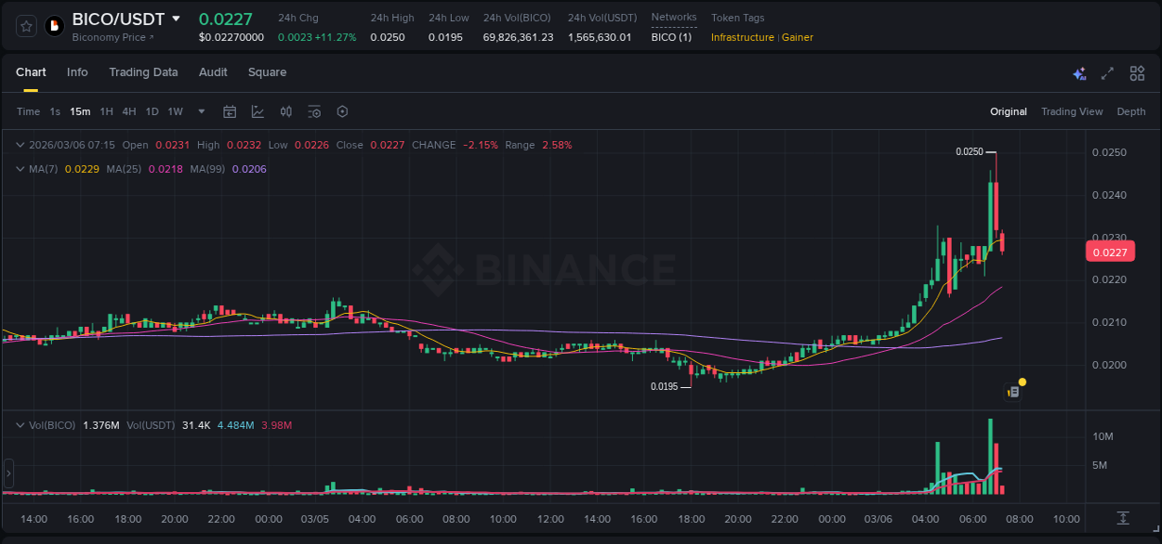Open the AI assistant sparkle icon

1079,72
